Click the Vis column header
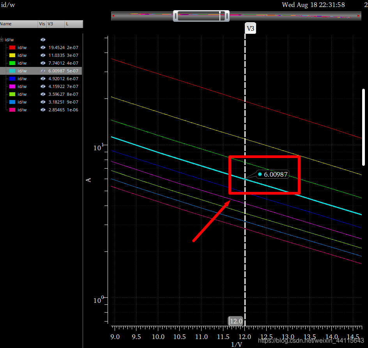The image size is (368, 348). (x=42, y=24)
